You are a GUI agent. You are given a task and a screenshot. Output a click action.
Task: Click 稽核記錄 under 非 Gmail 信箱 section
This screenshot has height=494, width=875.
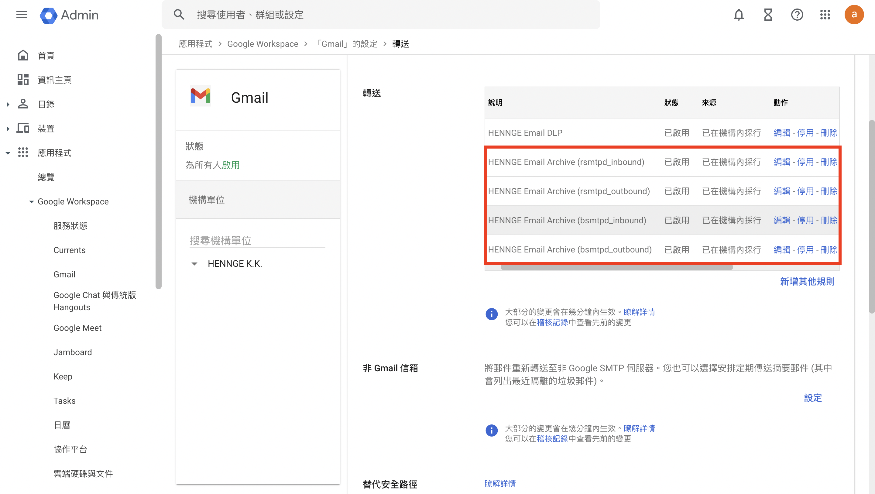click(x=552, y=439)
